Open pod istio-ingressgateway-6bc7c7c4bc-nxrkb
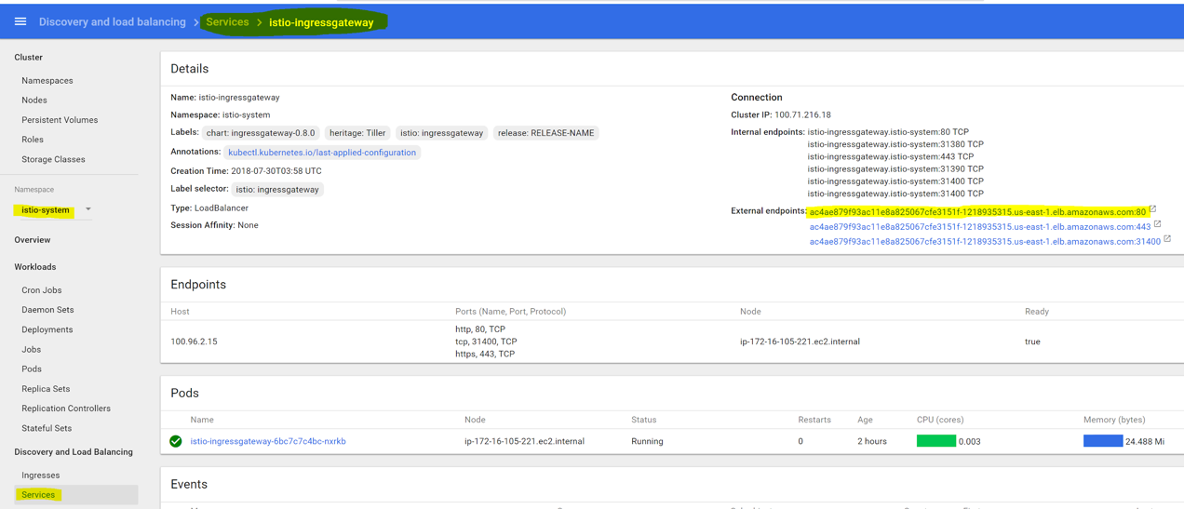The image size is (1184, 509). [x=268, y=441]
